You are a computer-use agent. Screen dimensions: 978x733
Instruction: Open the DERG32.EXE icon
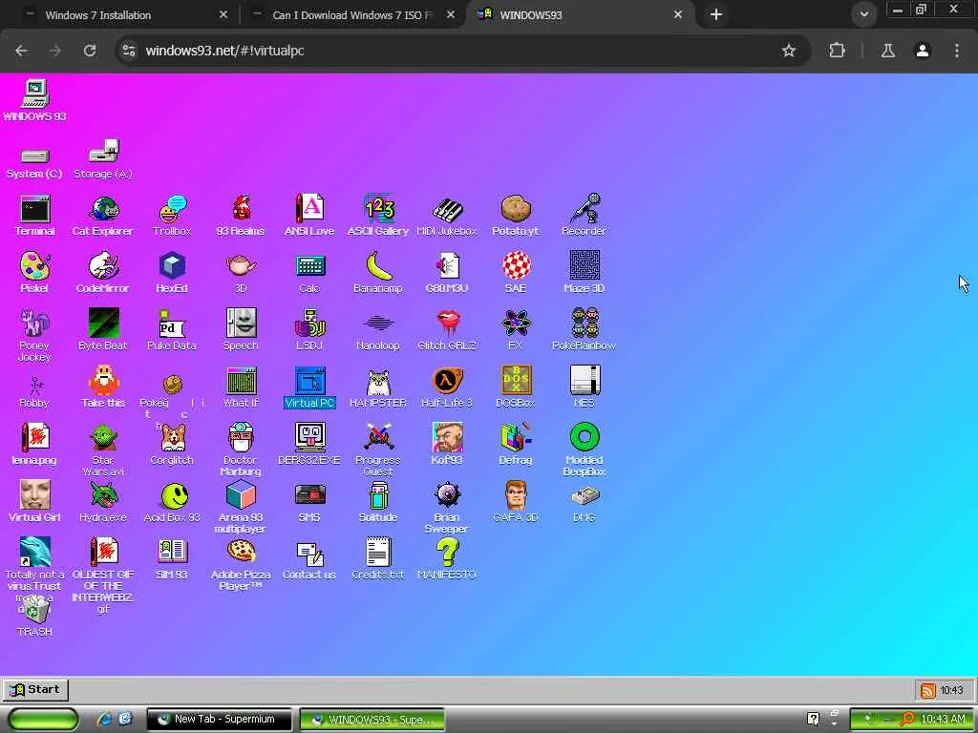309,445
